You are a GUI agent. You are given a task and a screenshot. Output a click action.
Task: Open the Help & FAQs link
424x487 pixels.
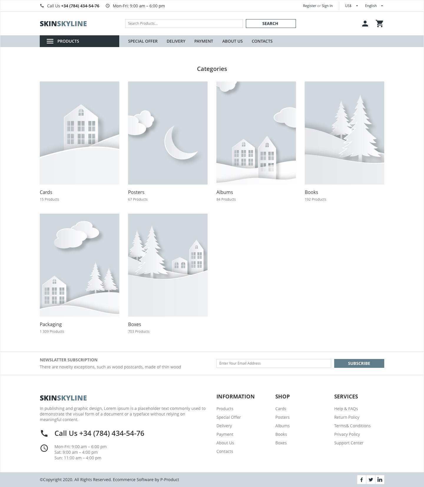[x=346, y=409]
